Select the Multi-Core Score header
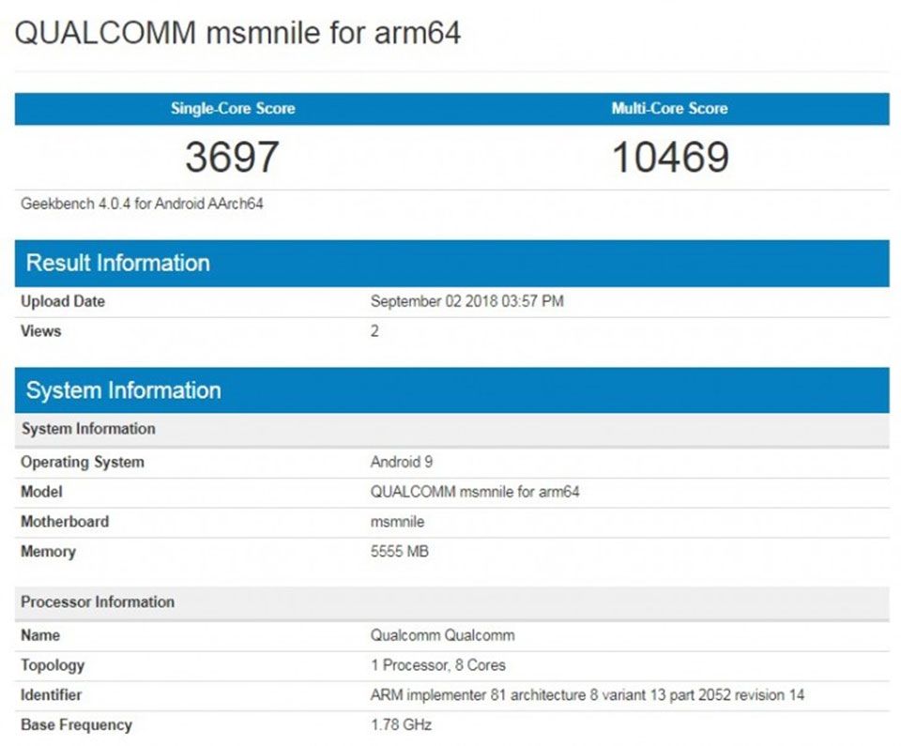 [x=667, y=109]
